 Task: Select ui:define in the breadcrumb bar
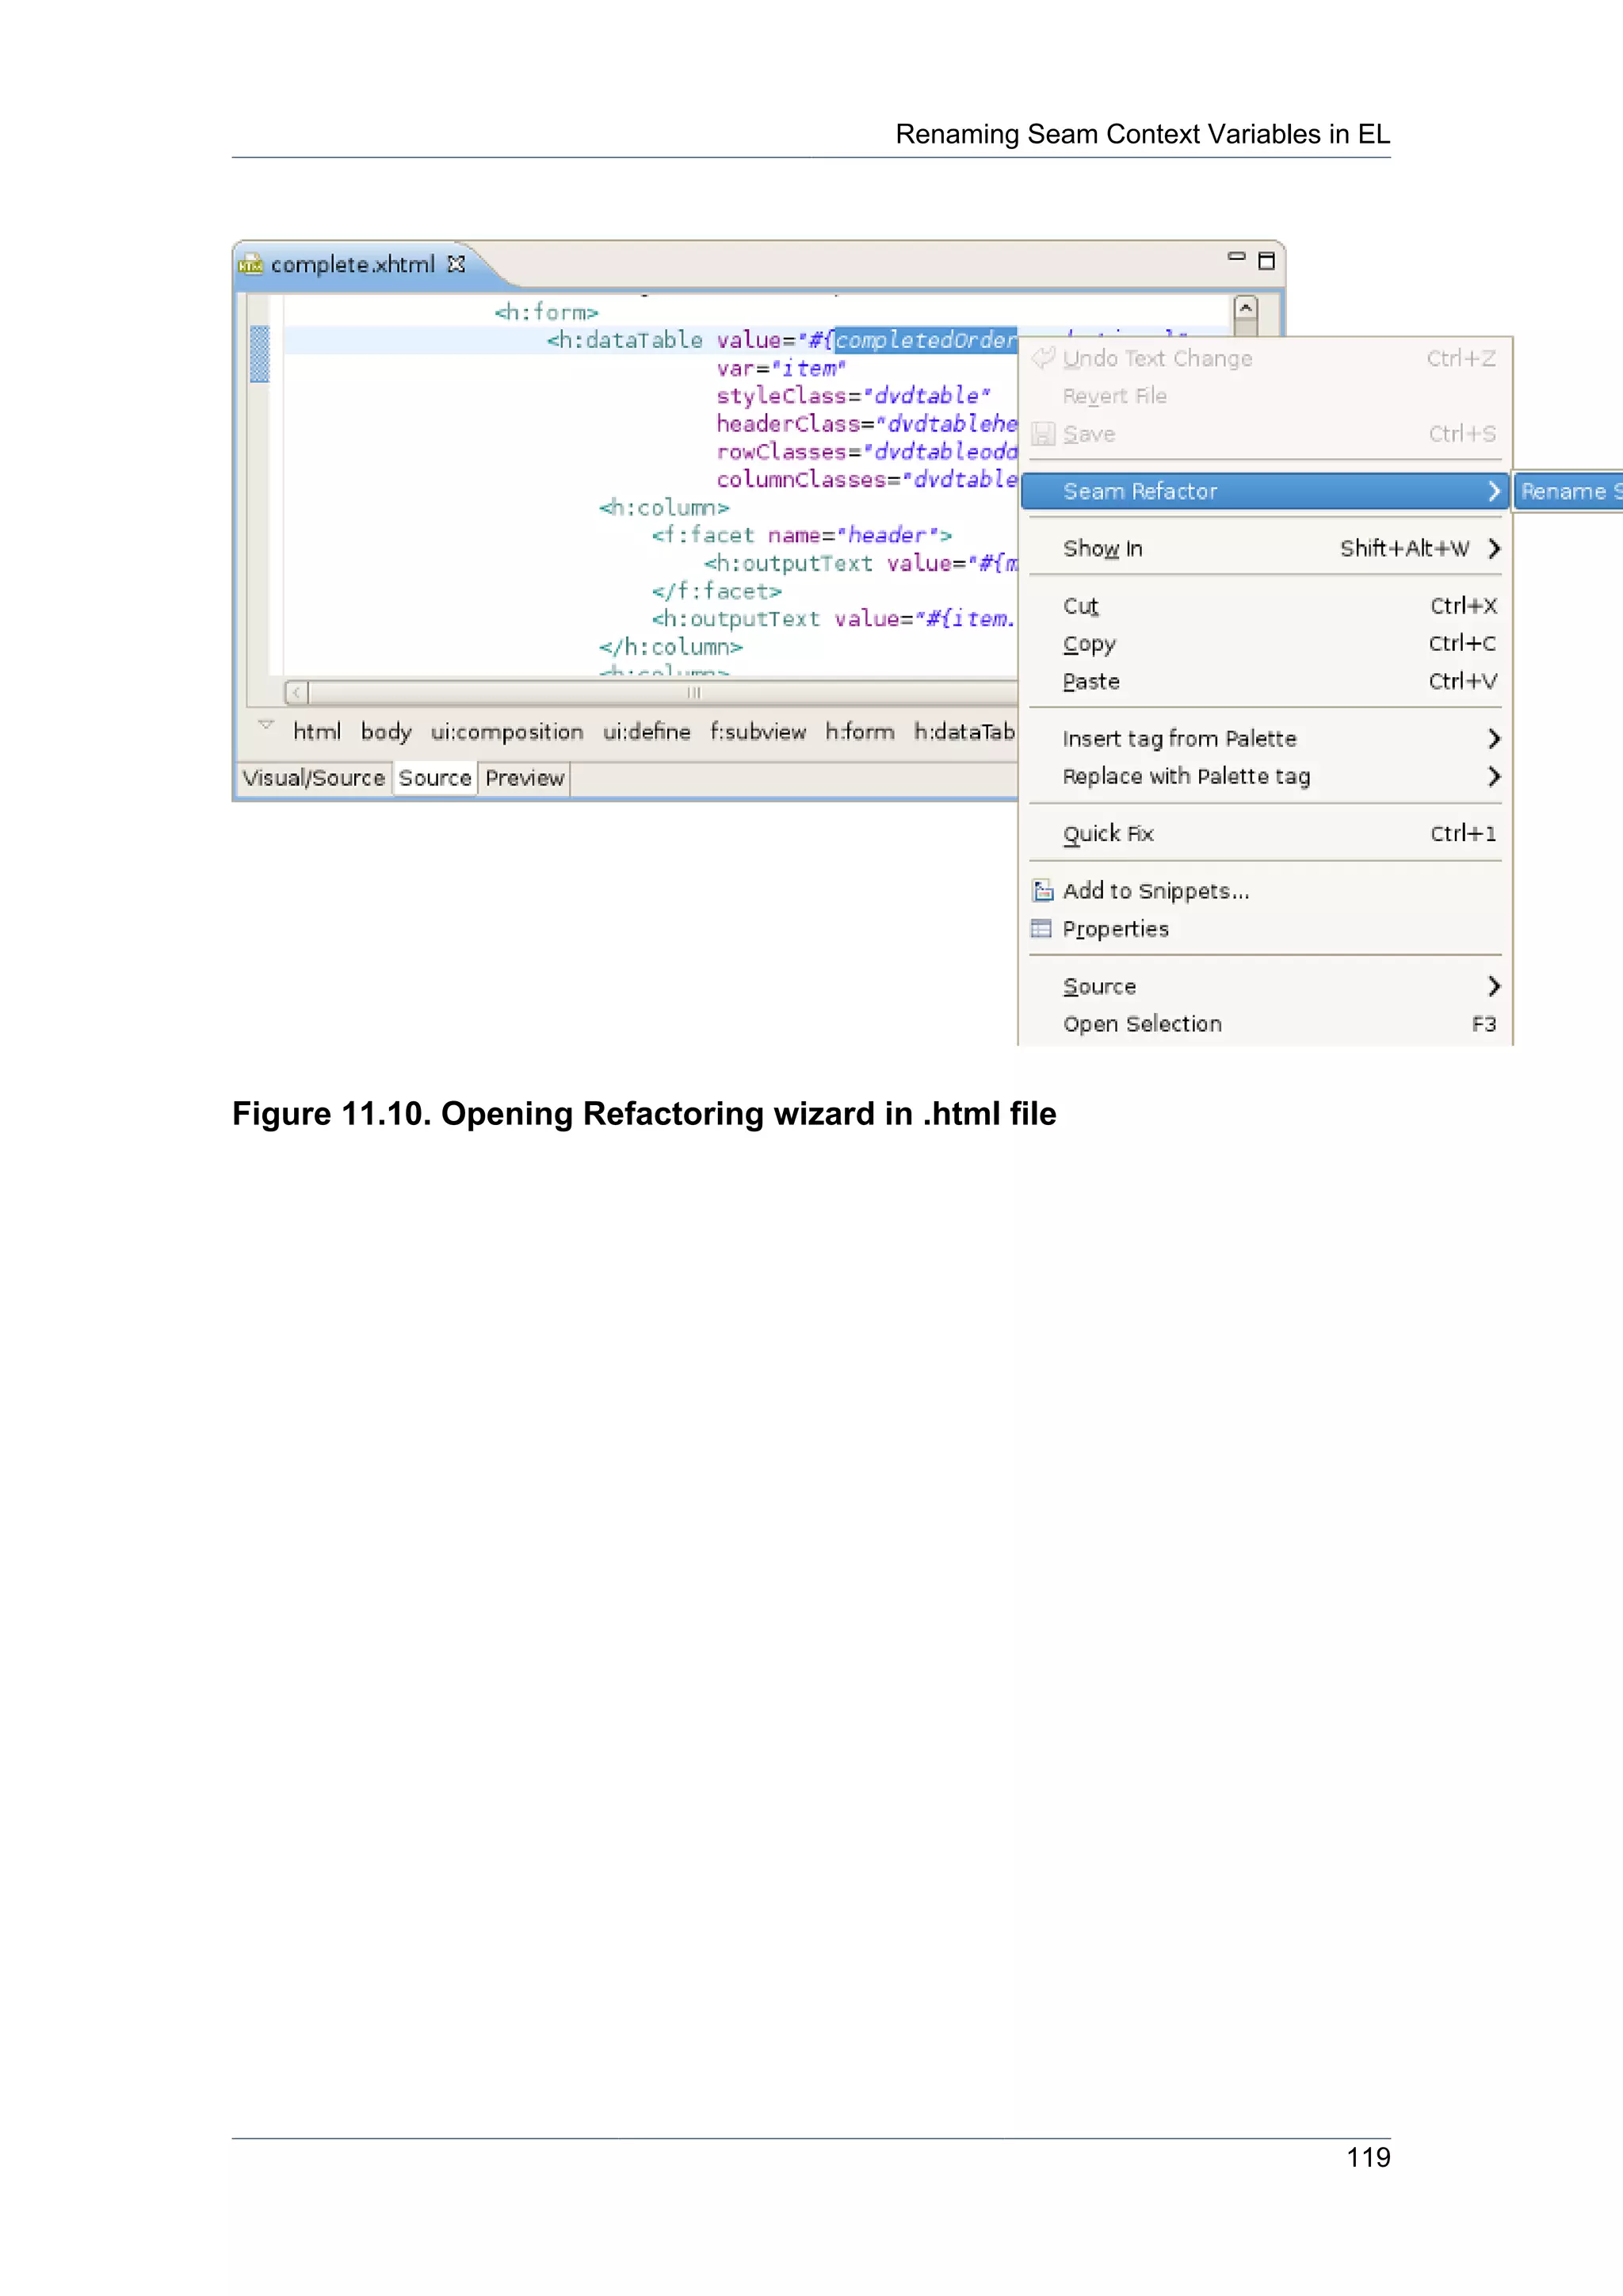pos(647,731)
